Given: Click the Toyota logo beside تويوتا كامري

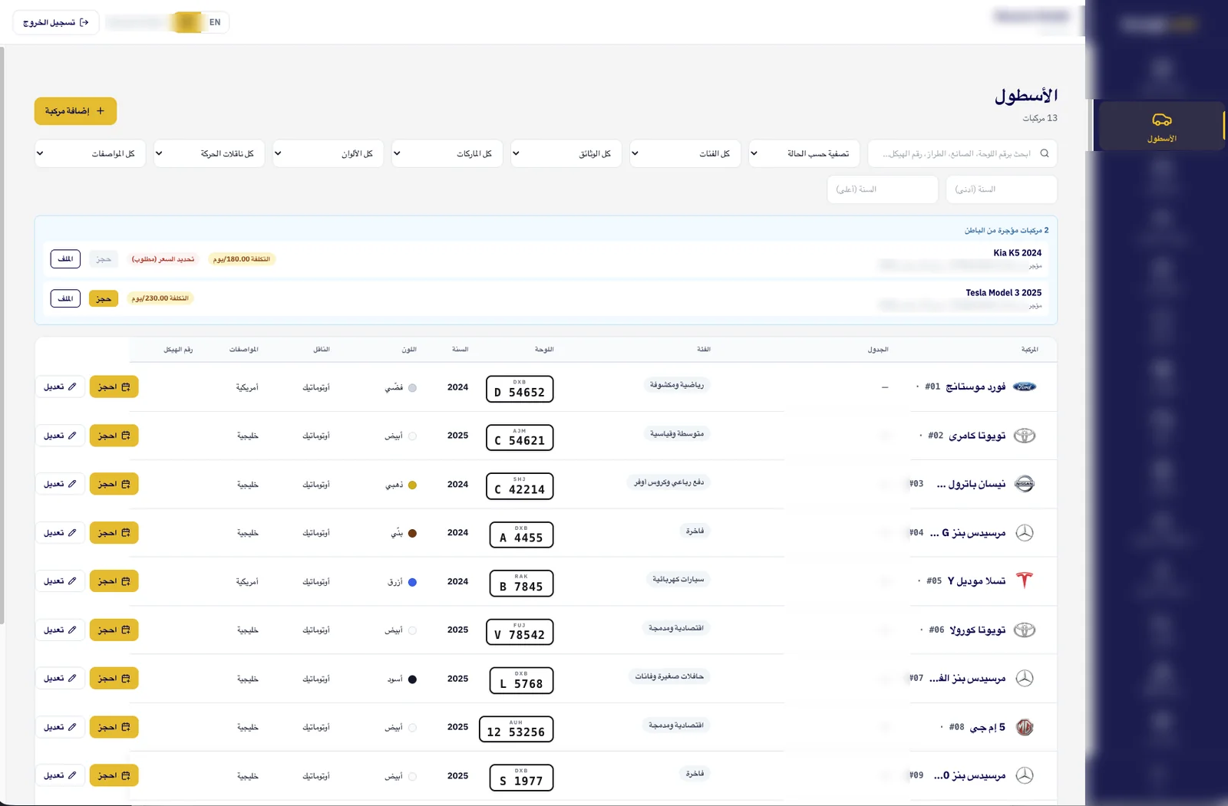Looking at the screenshot, I should coord(1025,436).
